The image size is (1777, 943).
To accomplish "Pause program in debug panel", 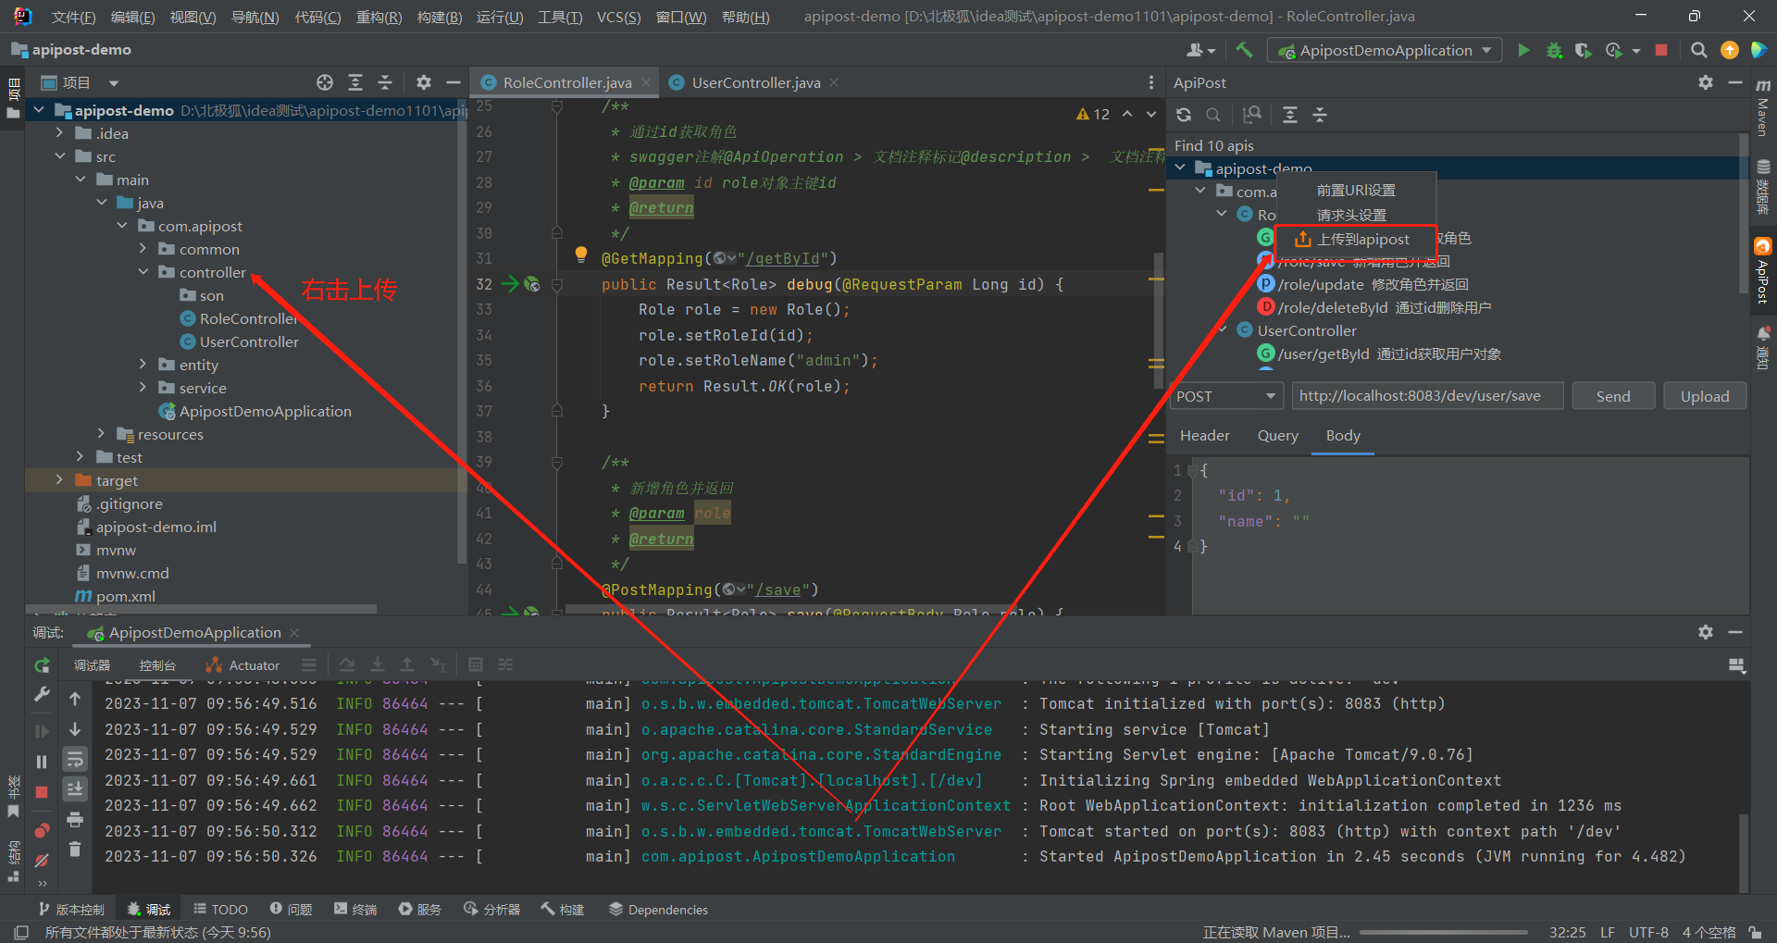I will pos(42,762).
